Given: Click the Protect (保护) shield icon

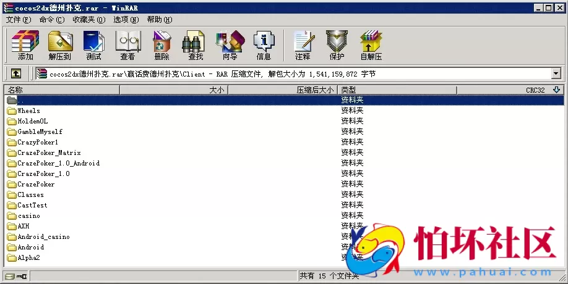Looking at the screenshot, I should point(337,45).
